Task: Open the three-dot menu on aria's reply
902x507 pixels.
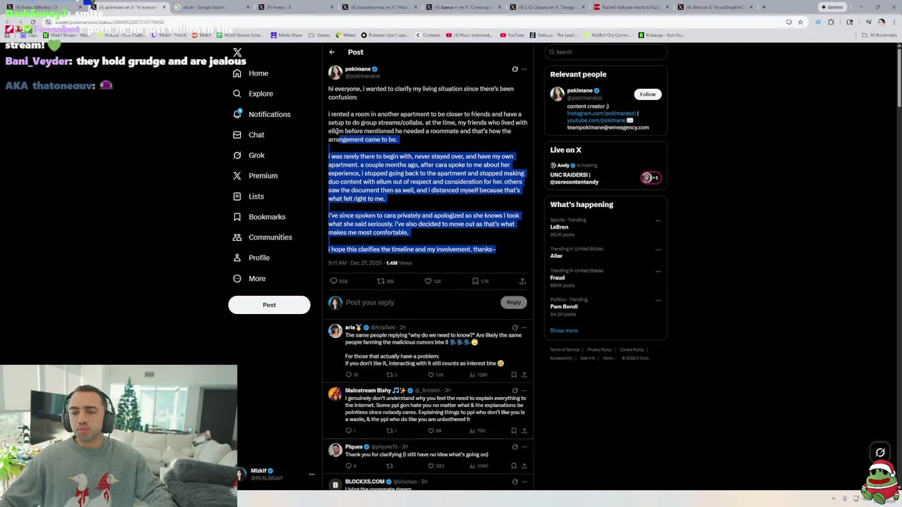Action: pos(524,327)
